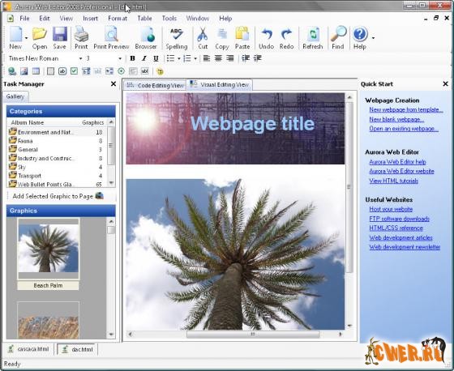Insert a picture using the image icon
The image size is (454, 371).
click(x=24, y=71)
